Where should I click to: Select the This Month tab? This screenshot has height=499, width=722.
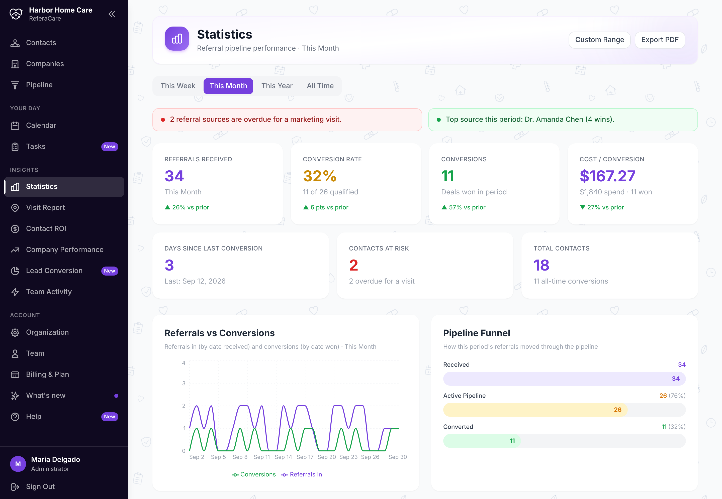(228, 86)
